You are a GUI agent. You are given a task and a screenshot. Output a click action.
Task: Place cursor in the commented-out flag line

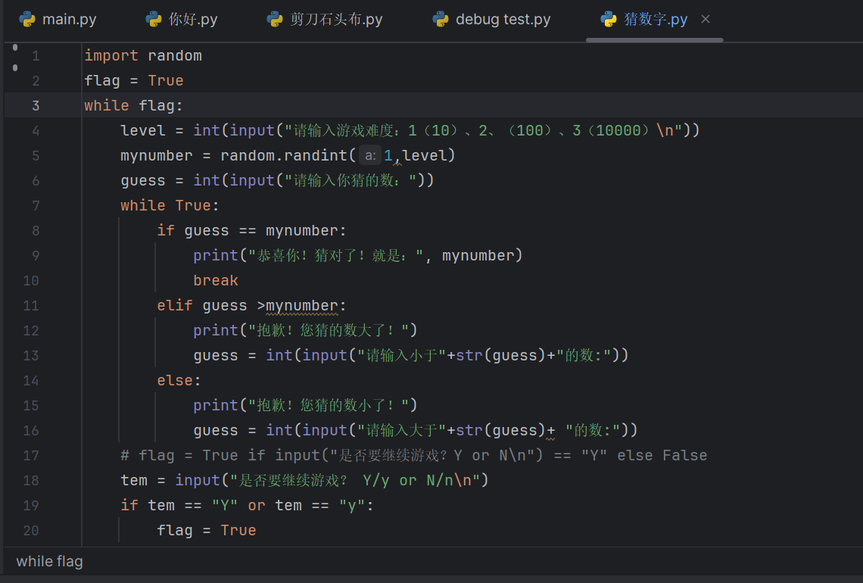point(413,455)
